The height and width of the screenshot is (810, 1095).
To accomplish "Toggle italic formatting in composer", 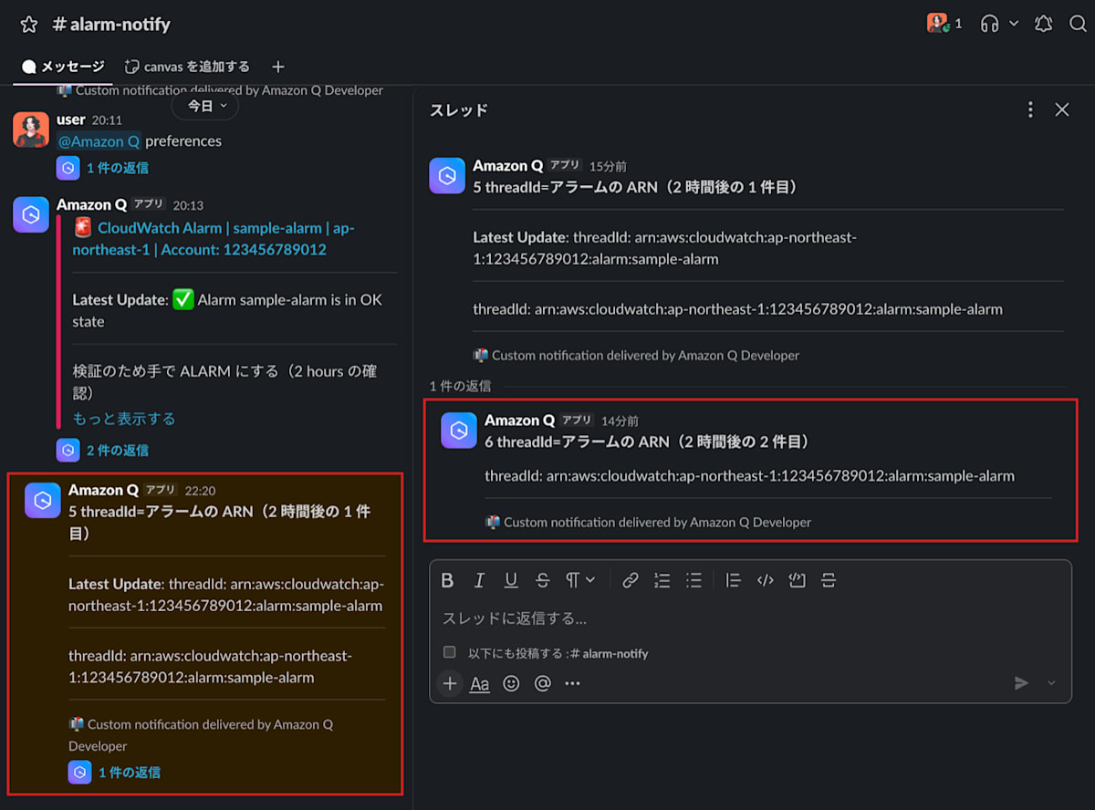I will (479, 580).
